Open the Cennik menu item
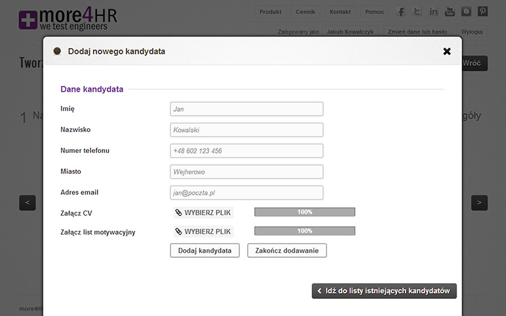 (x=305, y=12)
